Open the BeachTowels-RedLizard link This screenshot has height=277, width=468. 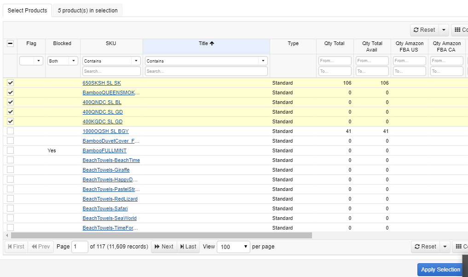pyautogui.click(x=110, y=199)
